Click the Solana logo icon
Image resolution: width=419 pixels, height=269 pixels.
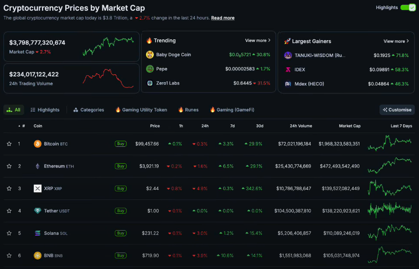(38, 233)
